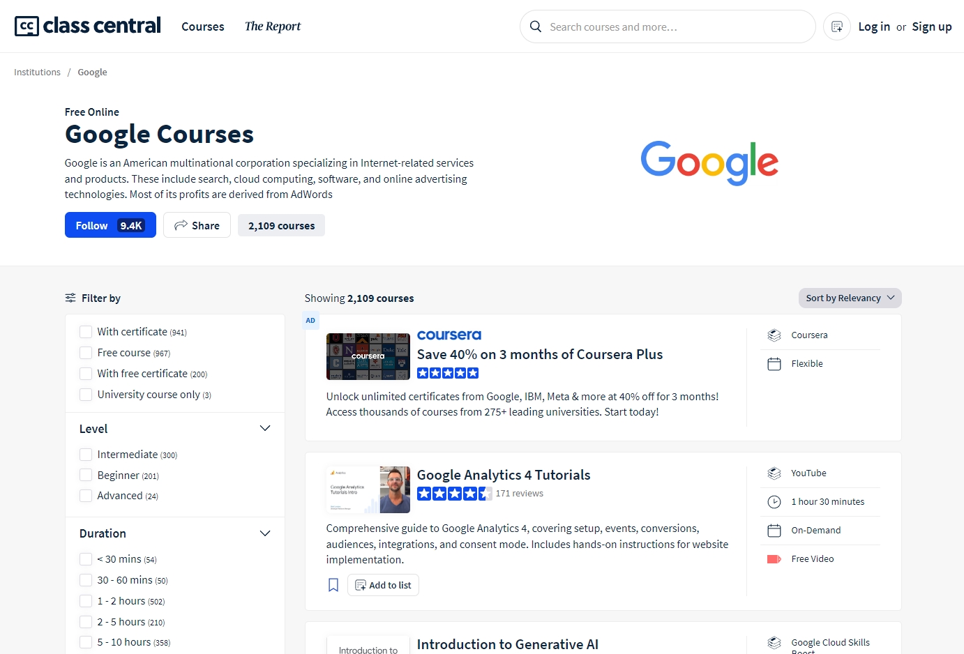Open Google Analytics 4 Tutorials course

click(504, 475)
